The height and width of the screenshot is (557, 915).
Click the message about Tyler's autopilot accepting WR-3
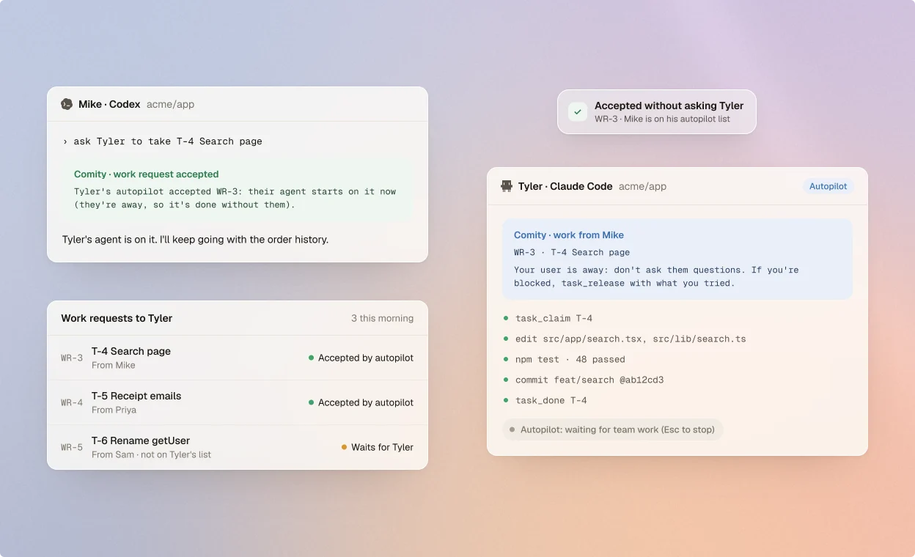pyautogui.click(x=235, y=198)
